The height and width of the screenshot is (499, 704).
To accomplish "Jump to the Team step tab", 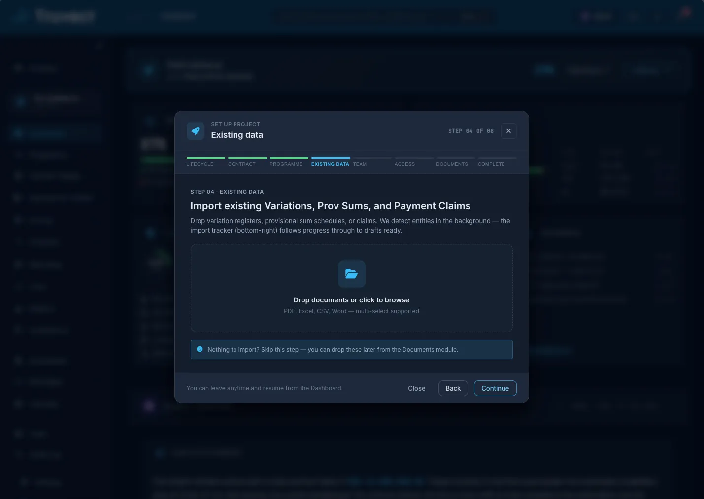I will point(372,162).
